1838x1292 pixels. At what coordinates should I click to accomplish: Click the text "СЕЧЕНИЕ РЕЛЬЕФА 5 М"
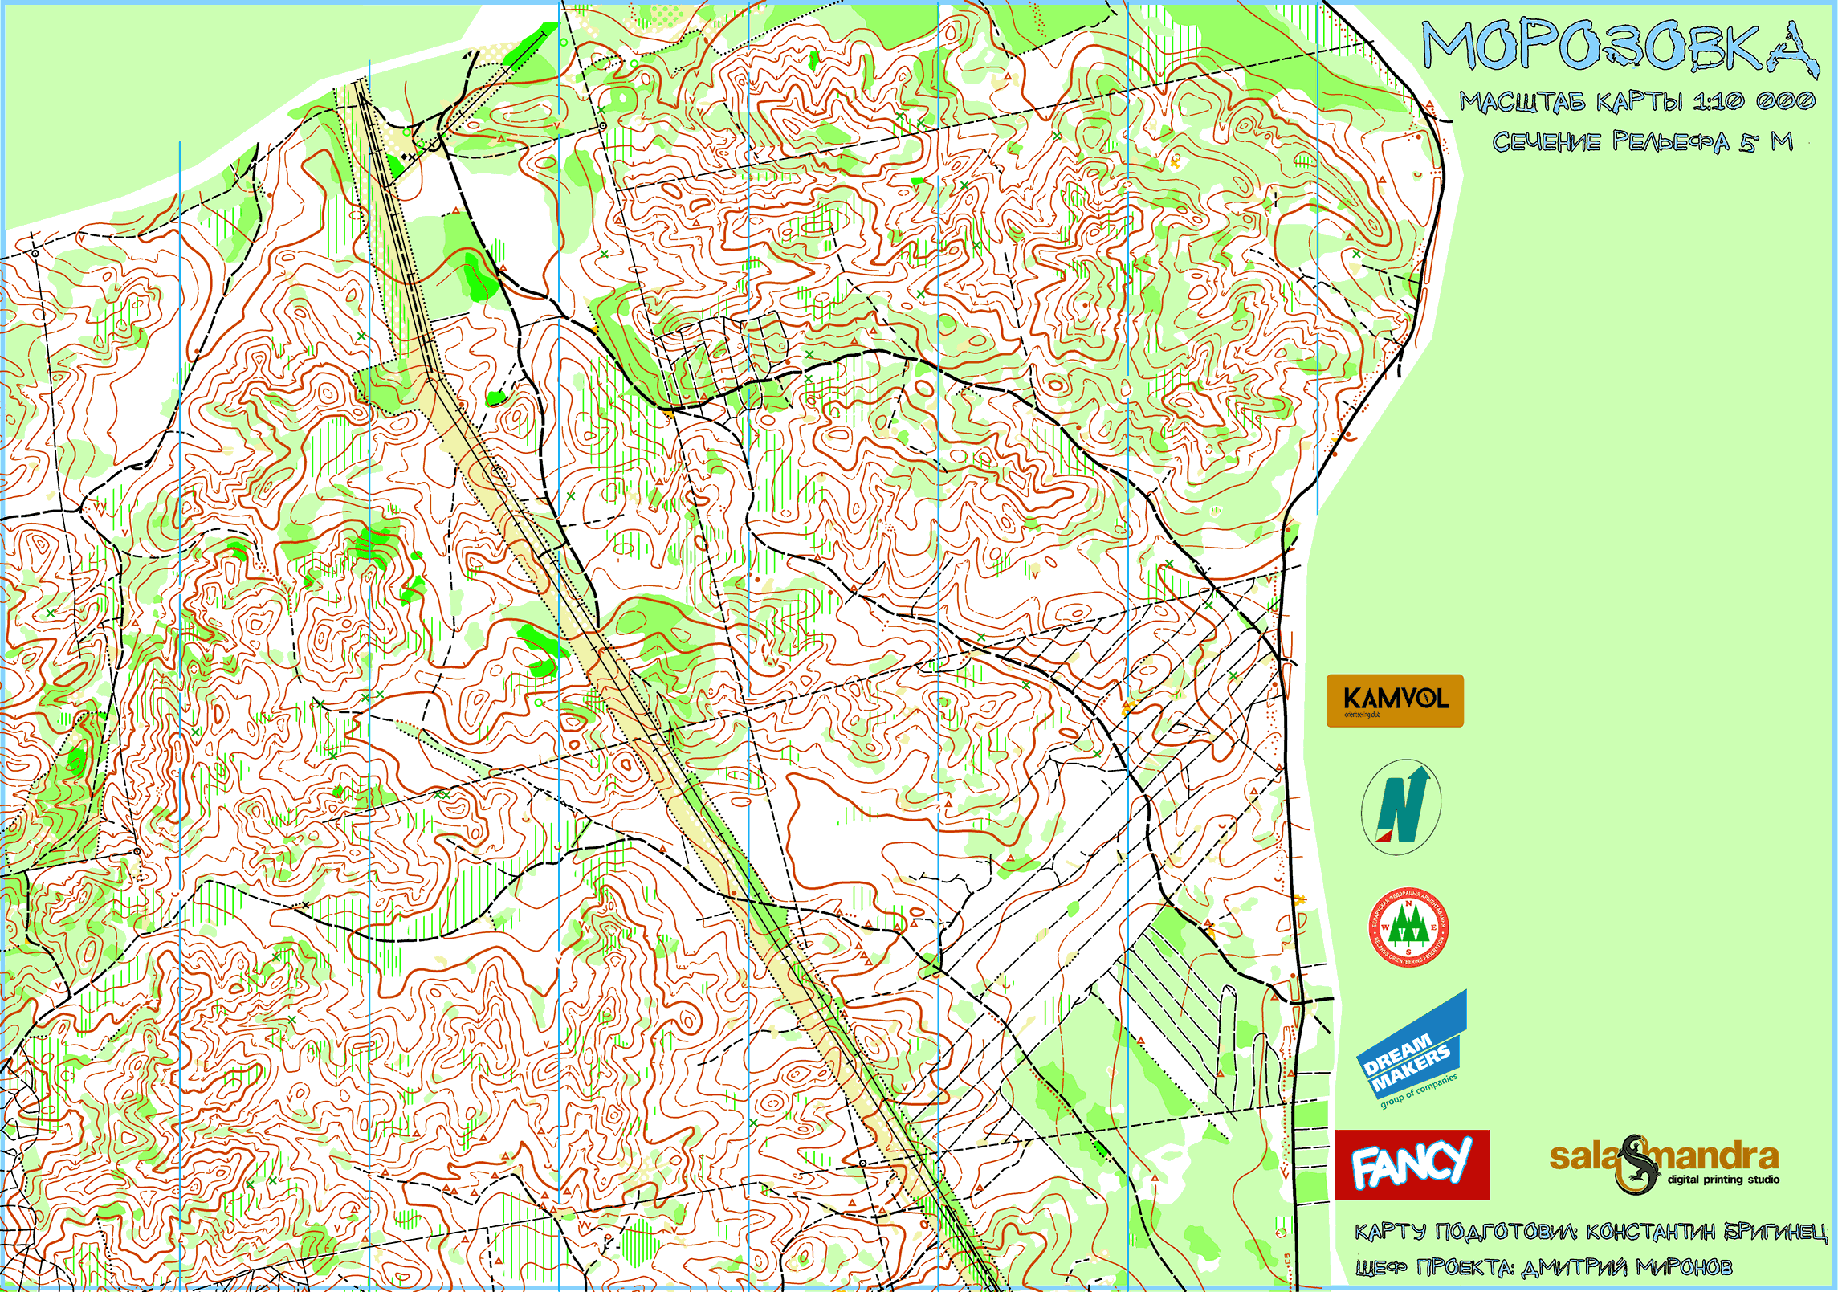point(1643,142)
